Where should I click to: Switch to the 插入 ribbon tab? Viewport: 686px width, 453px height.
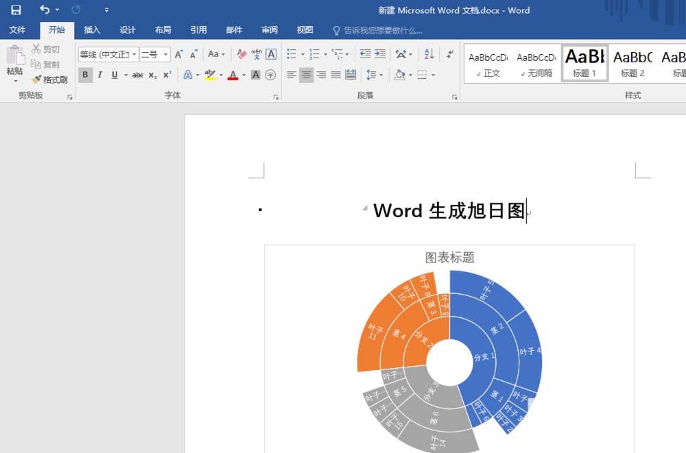[x=93, y=30]
